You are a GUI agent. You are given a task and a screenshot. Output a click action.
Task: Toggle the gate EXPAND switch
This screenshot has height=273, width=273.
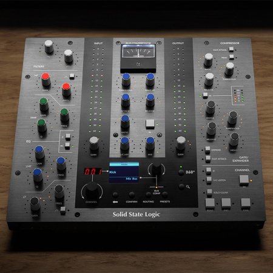tap(207, 150)
